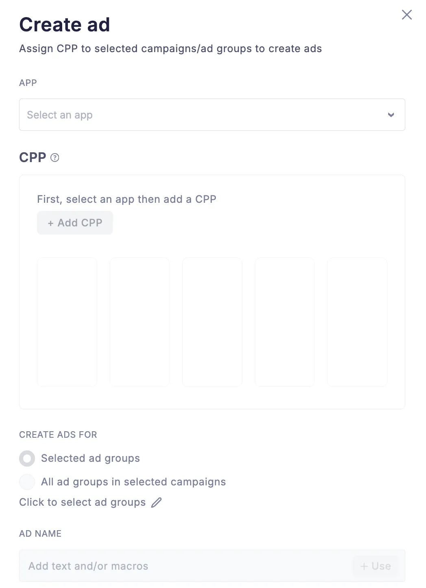Open the Select an app dropdown
Screen dimensions: 426x588
point(163,115)
